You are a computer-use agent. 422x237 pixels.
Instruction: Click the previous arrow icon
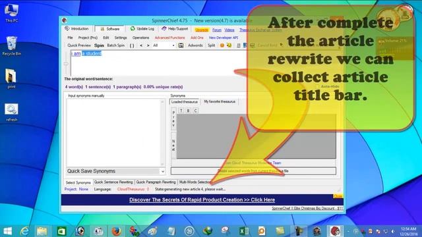click(141, 45)
